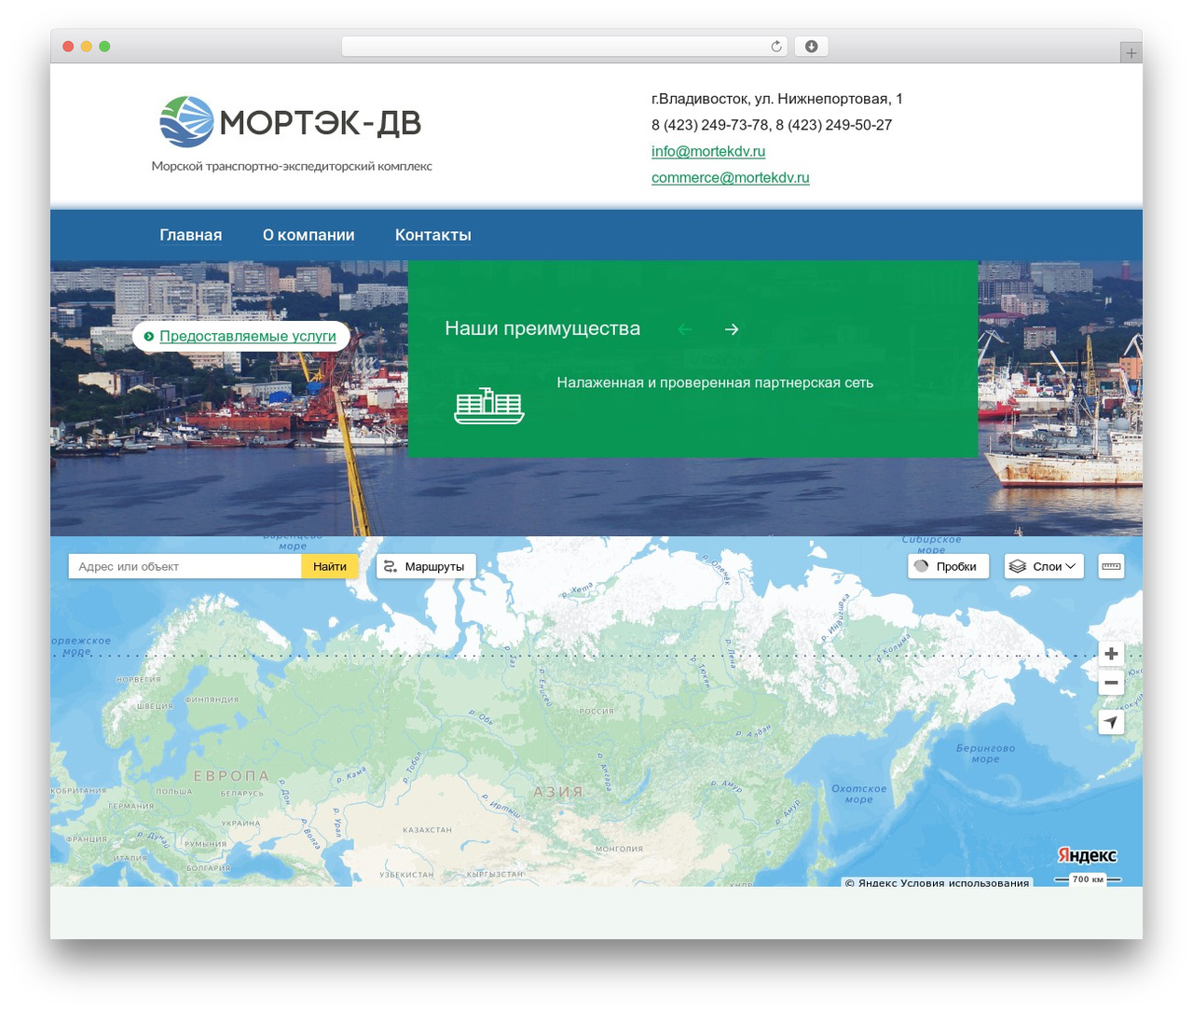The width and height of the screenshot is (1193, 1011).
Task: Click the address line г.Владивосток
Action: 777,99
